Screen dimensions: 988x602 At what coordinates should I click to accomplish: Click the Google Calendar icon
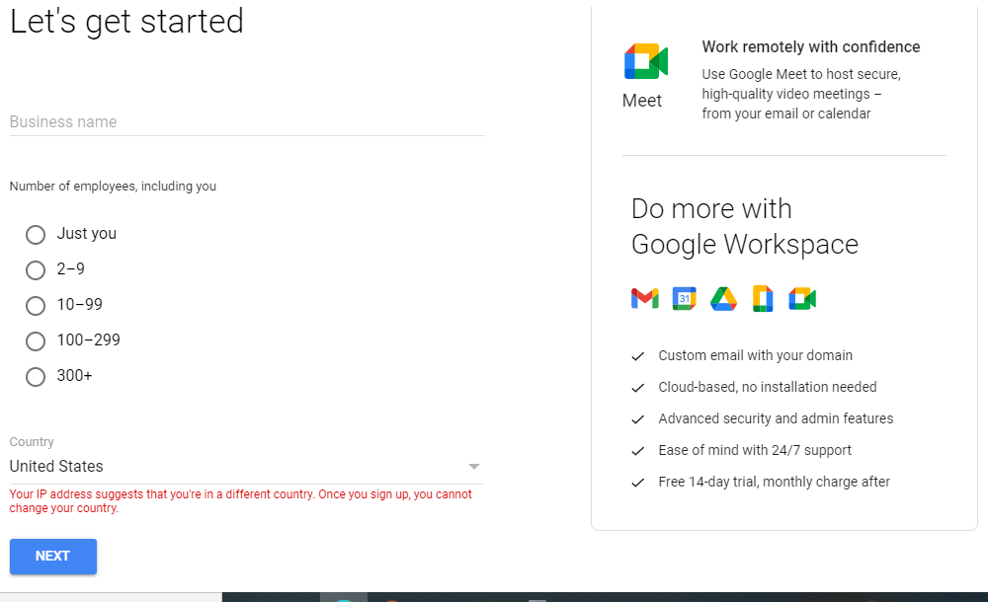(685, 298)
